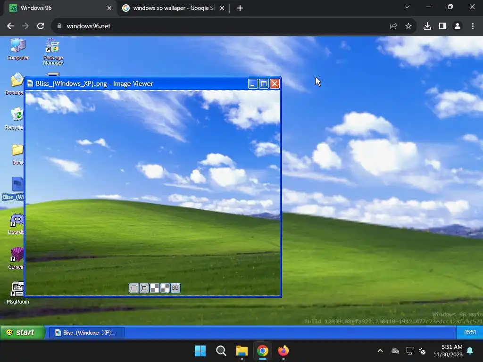The image size is (483, 362).
Task: Select the Bliss image file desktop icon
Action: click(x=14, y=189)
